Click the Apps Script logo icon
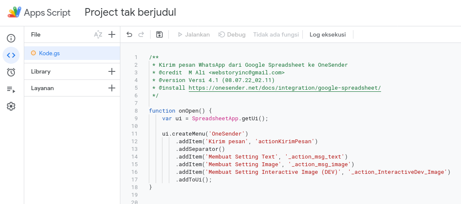 coord(14,12)
